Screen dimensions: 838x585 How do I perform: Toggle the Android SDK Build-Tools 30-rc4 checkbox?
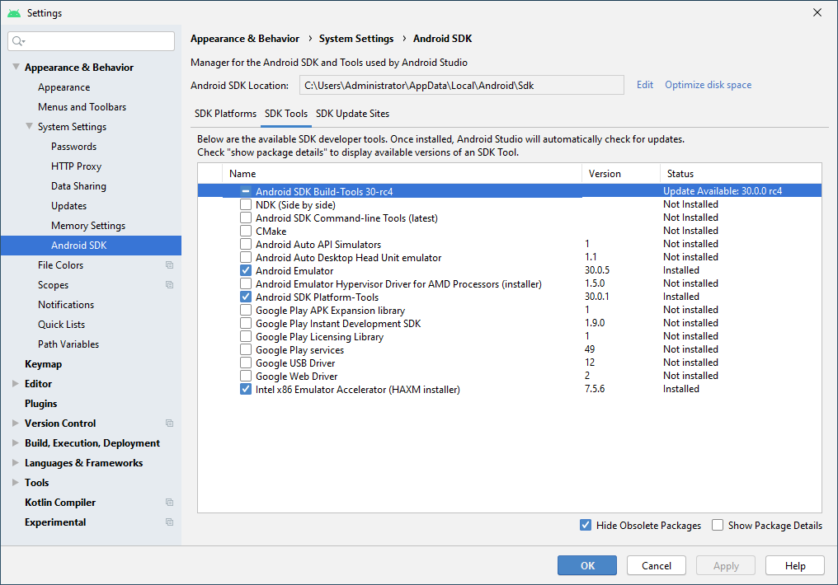coord(246,191)
